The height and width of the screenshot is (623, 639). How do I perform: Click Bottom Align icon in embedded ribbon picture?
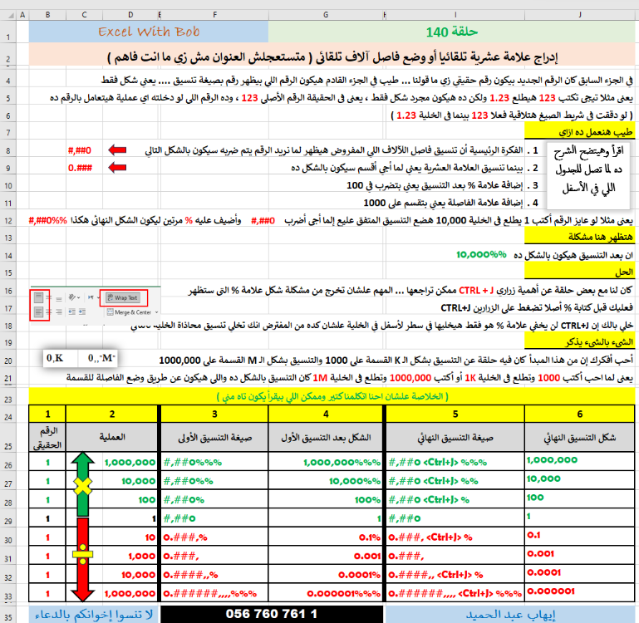click(x=59, y=299)
